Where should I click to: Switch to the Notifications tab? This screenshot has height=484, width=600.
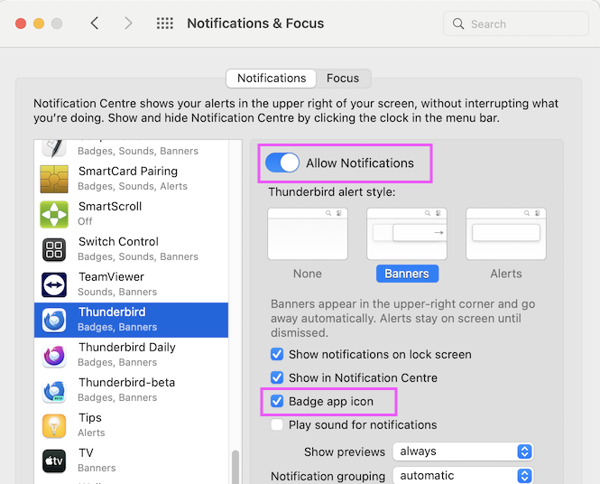(272, 79)
